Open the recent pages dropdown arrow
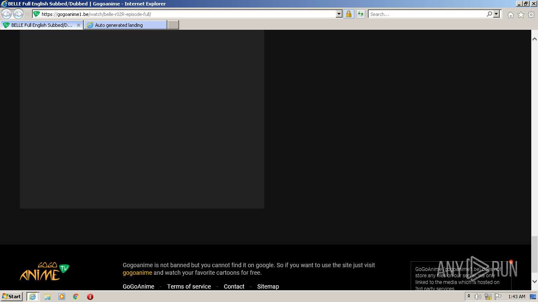538x302 pixels. pos(27,14)
